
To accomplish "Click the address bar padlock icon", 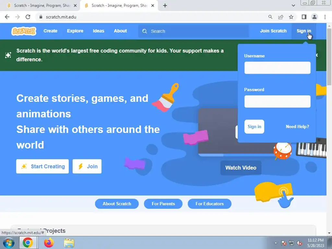I will [x=41, y=17].
